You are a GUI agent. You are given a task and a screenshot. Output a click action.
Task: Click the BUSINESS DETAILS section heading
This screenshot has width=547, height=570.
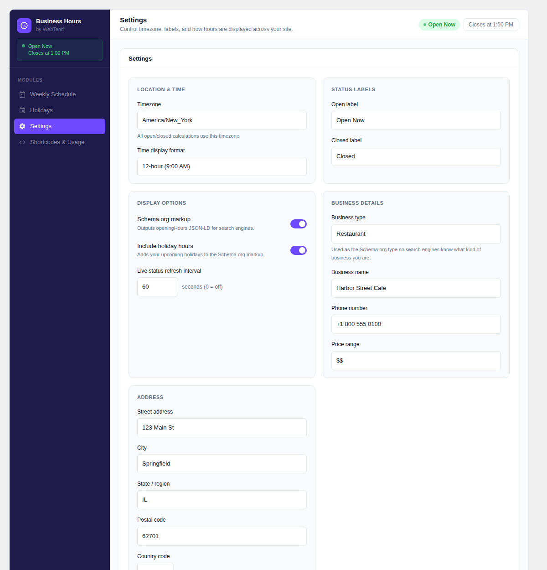pos(357,203)
